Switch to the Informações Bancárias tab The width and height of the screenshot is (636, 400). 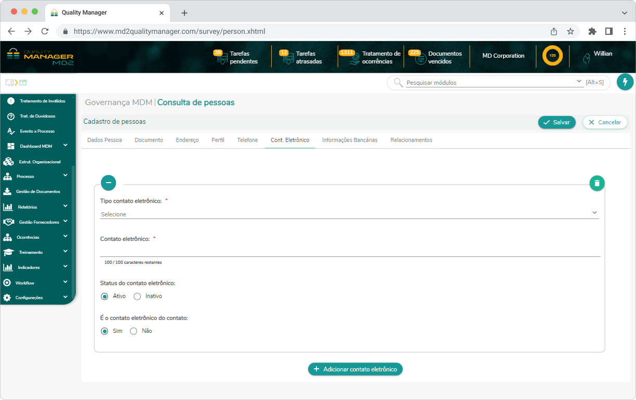point(350,140)
